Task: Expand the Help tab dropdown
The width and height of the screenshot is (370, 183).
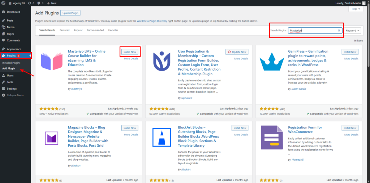Action: pos(355,9)
